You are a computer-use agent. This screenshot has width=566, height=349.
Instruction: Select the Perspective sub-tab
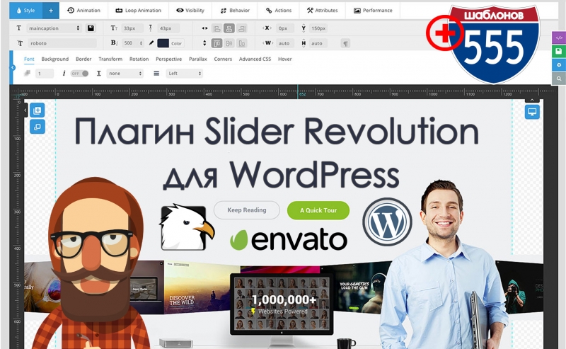point(168,59)
